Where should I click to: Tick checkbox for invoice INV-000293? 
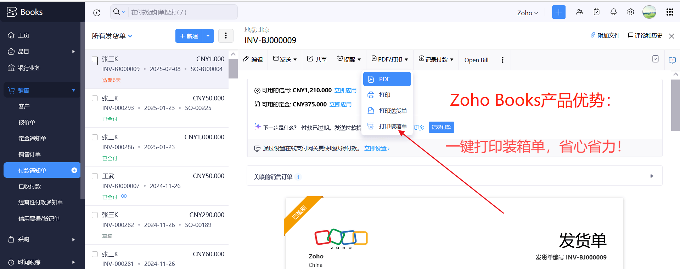[95, 98]
